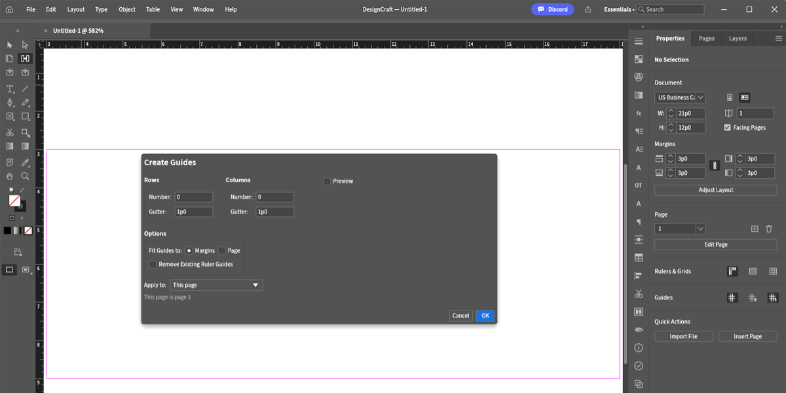Select the Selection tool arrow
This screenshot has height=393, width=786.
tap(10, 45)
